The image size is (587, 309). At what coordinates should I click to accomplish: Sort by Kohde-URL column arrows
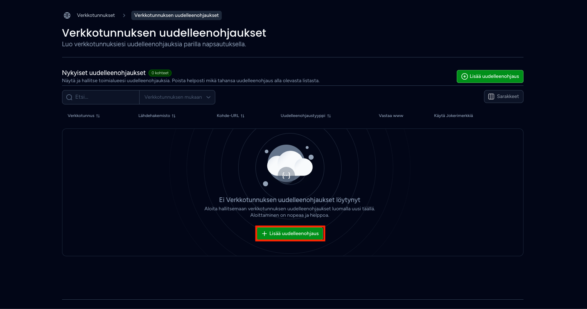pyautogui.click(x=243, y=116)
